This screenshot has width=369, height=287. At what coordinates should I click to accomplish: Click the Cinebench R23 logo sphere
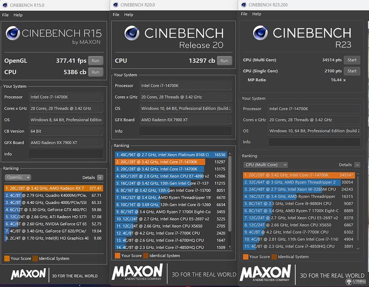pos(260,33)
